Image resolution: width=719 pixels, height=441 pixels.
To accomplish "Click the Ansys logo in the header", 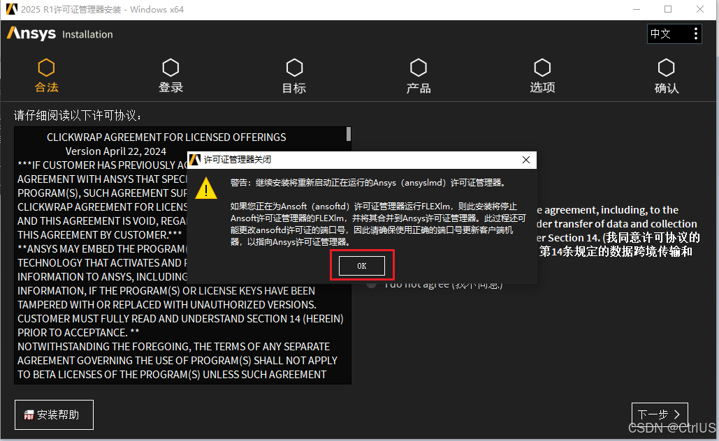I will pos(31,33).
